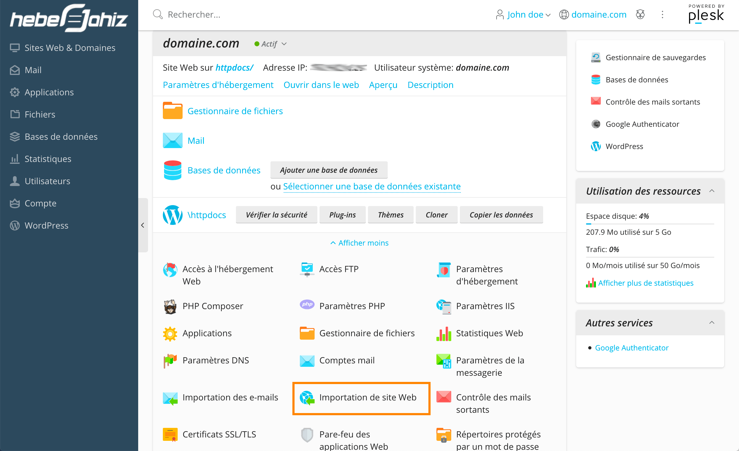
Task: Open the three-dot menu in top bar
Action: [x=662, y=14]
